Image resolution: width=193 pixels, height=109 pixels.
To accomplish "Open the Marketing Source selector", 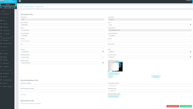I will [x=62, y=57].
